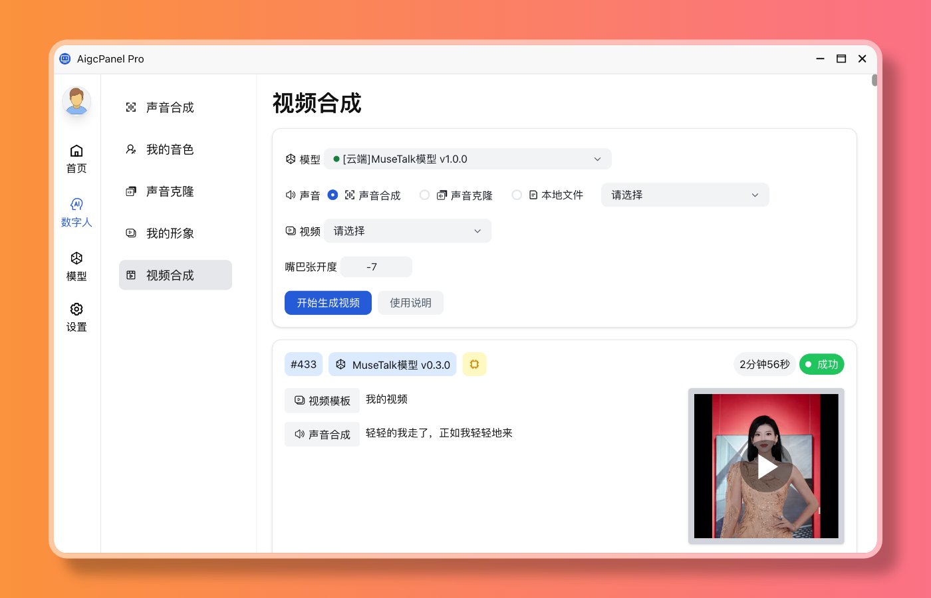Click the 开始生成视频 button
This screenshot has height=598, width=931.
(x=328, y=302)
